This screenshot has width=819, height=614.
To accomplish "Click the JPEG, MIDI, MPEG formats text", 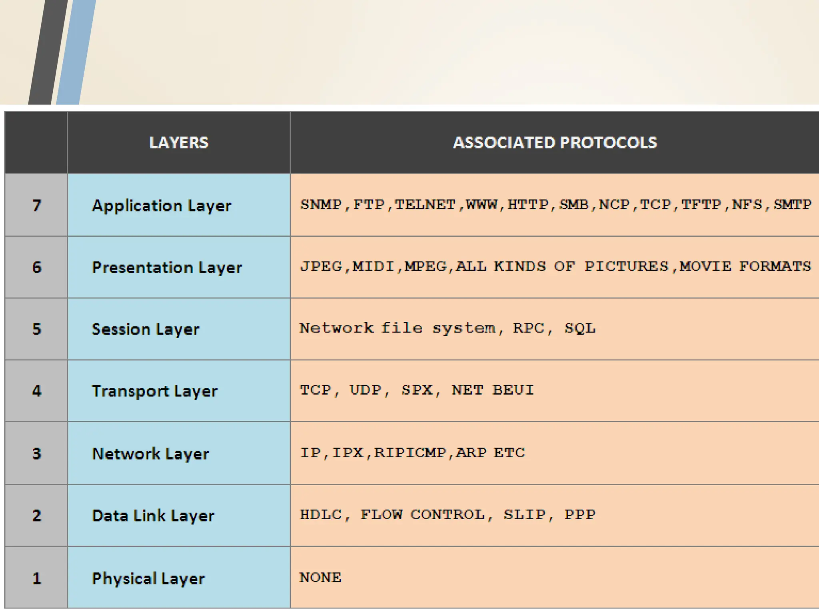I will point(555,267).
